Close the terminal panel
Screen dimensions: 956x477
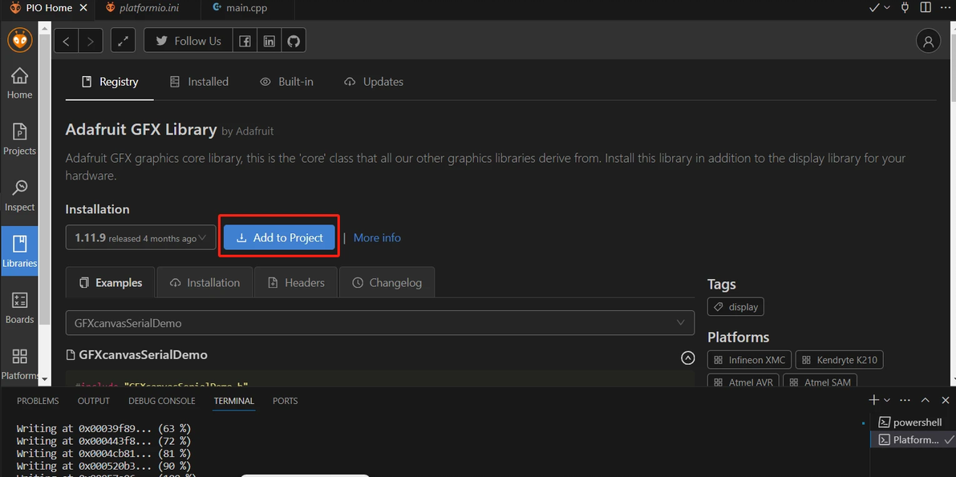(946, 400)
